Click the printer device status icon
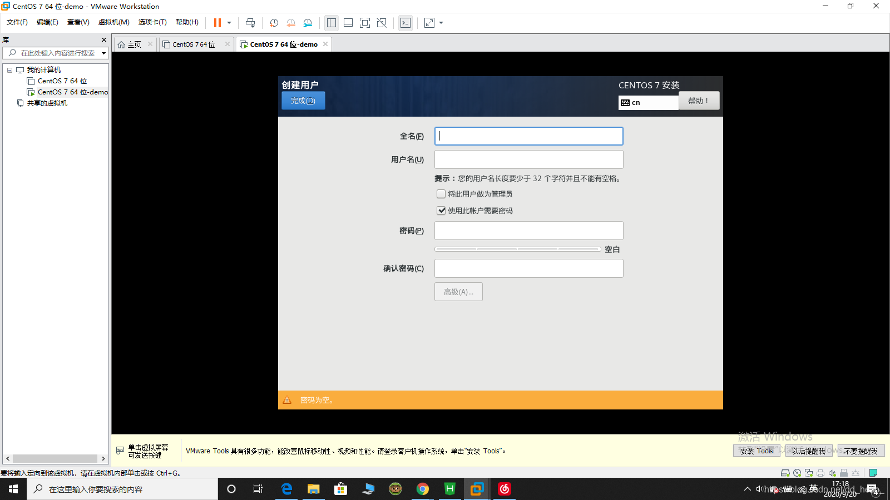 tap(820, 473)
